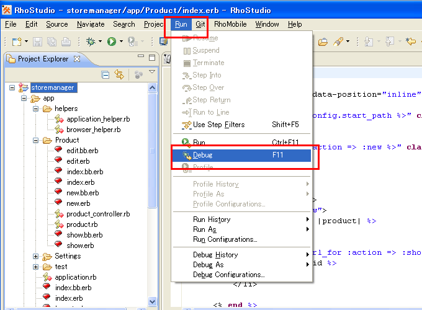Click the Search flashlight toolbar icon
The width and height of the screenshot is (422, 310).
click(x=338, y=42)
